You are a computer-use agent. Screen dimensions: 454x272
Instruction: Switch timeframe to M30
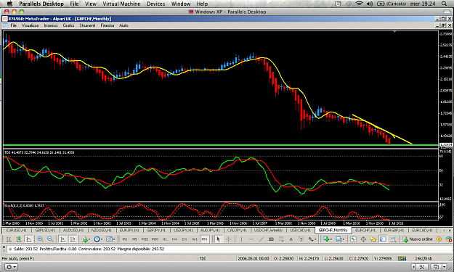click(155, 239)
